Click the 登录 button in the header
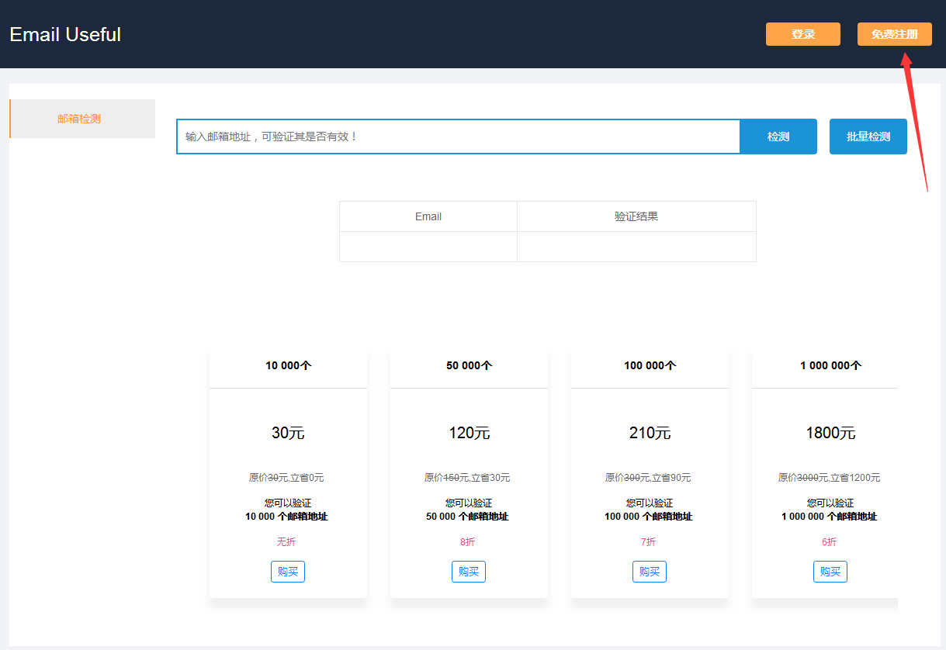Screen dimensions: 946x650 (x=802, y=34)
